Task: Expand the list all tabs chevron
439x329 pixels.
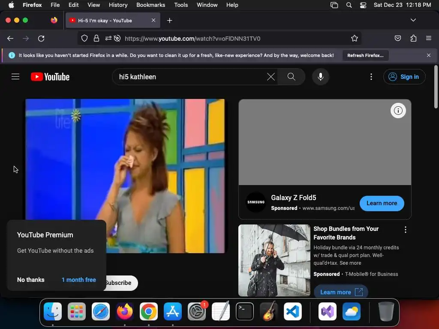Action: click(x=413, y=20)
